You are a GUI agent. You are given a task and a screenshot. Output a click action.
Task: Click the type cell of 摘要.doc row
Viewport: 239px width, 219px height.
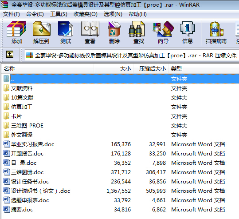pyautogui.click(x=198, y=209)
